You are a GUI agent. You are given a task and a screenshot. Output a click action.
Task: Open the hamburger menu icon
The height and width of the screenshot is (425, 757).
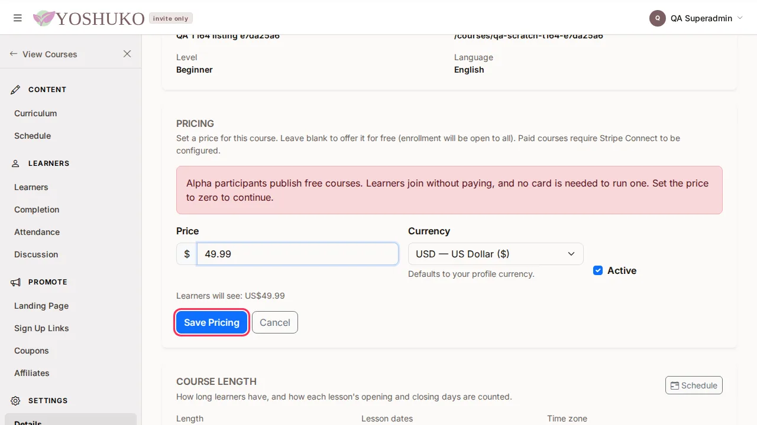coord(18,18)
